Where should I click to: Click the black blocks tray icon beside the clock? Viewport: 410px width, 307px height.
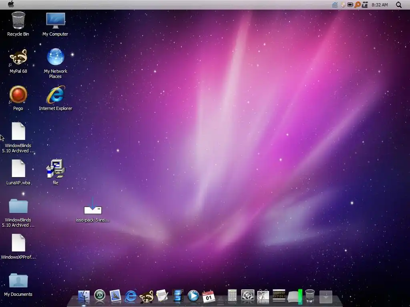point(365,5)
